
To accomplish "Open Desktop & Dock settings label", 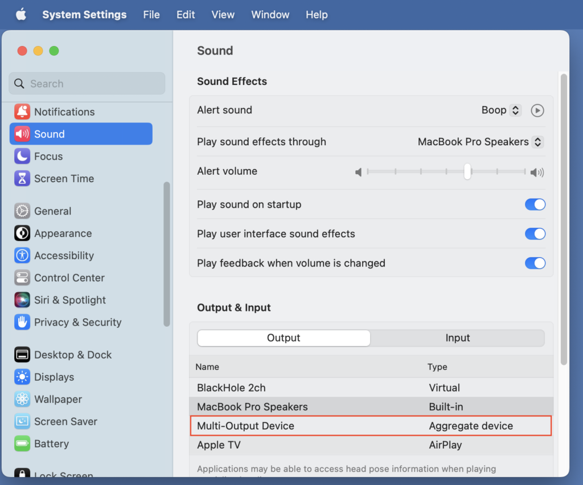I will (x=73, y=355).
